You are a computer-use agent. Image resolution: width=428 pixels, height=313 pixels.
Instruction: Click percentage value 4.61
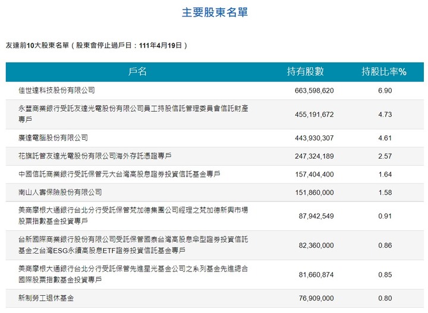coord(385,138)
